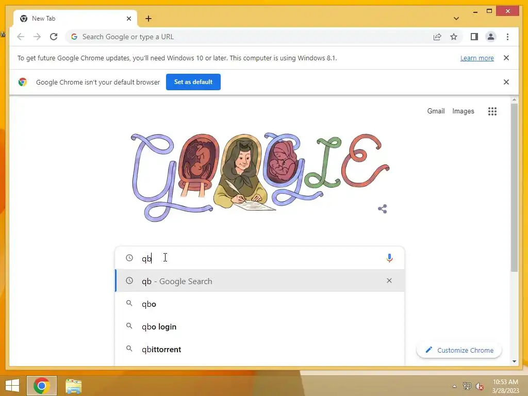Select the 'qb - Google Search' suggestion

click(260, 281)
